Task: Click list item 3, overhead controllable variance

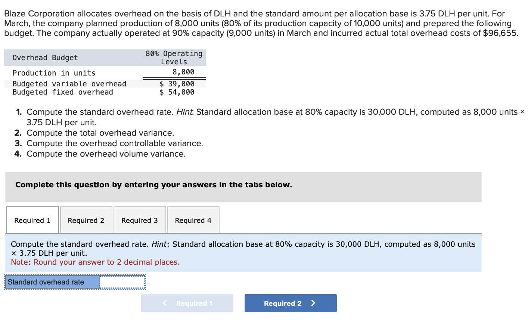Action: (x=115, y=144)
